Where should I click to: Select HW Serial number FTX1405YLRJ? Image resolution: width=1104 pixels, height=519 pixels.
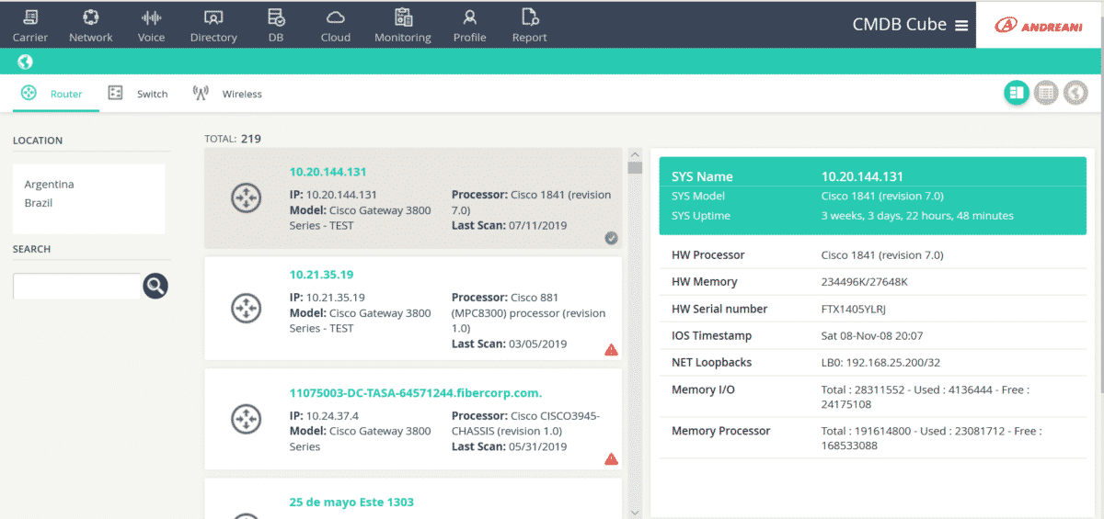(853, 310)
